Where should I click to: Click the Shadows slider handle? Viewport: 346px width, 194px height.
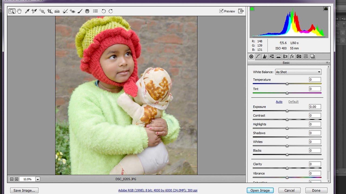(x=287, y=137)
